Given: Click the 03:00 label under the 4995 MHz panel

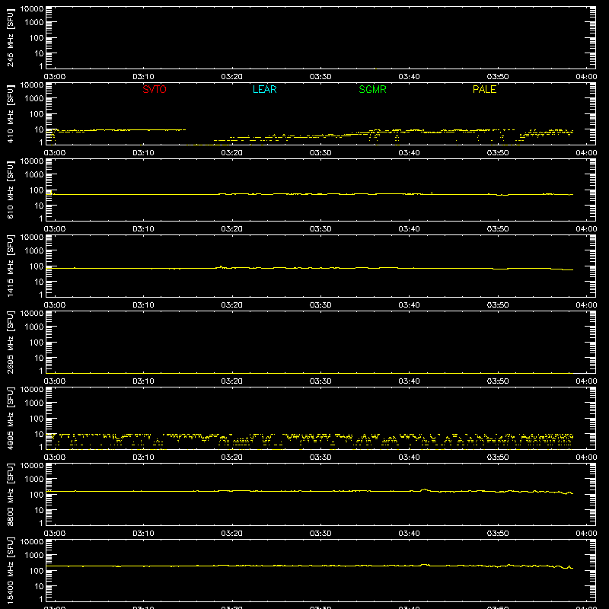Looking at the screenshot, I should pos(55,458).
